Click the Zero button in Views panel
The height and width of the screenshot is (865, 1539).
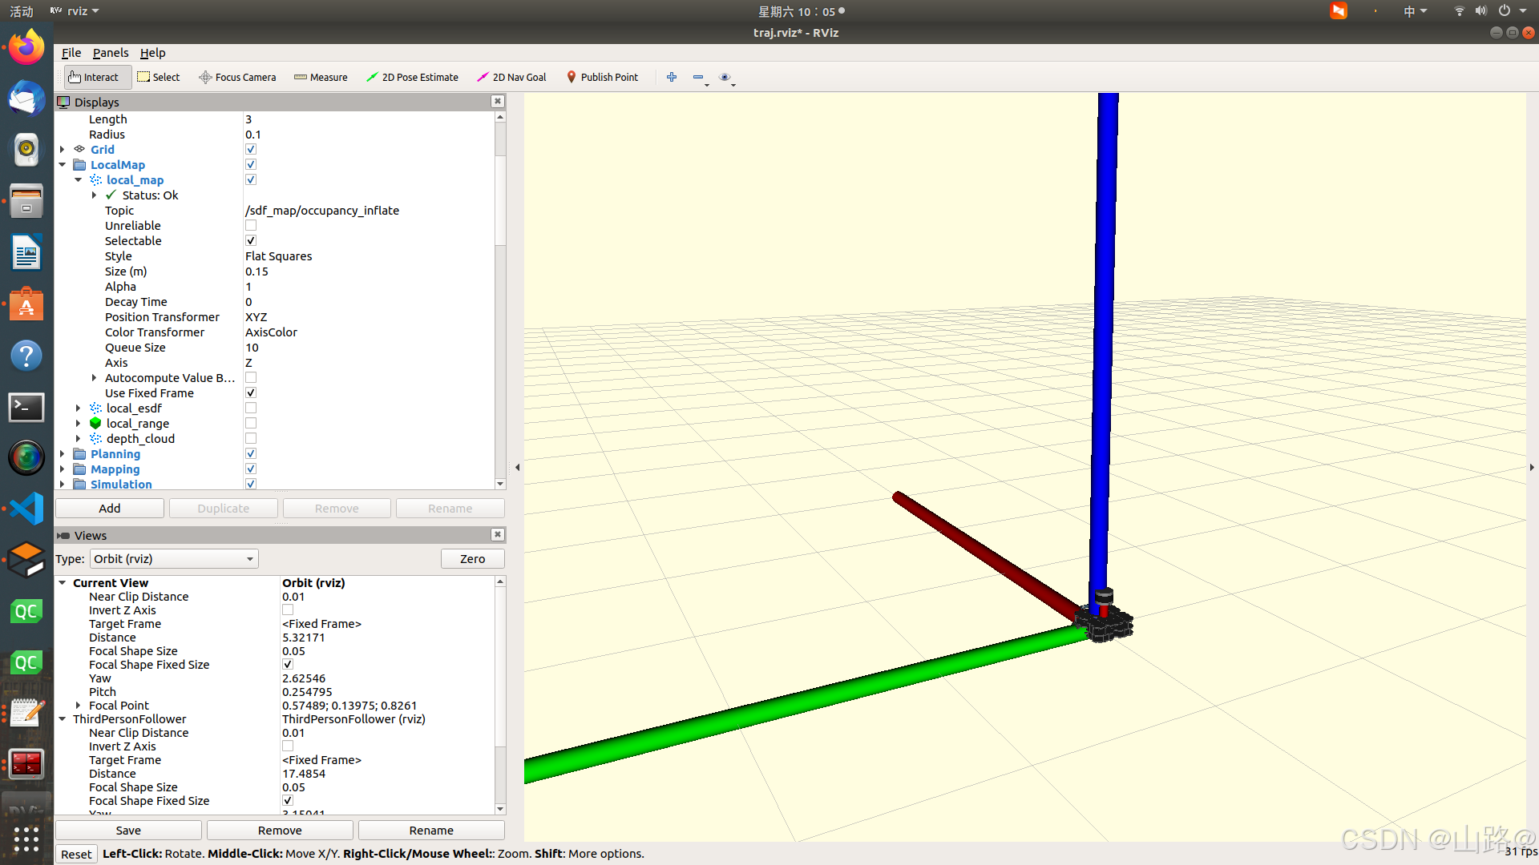471,559
